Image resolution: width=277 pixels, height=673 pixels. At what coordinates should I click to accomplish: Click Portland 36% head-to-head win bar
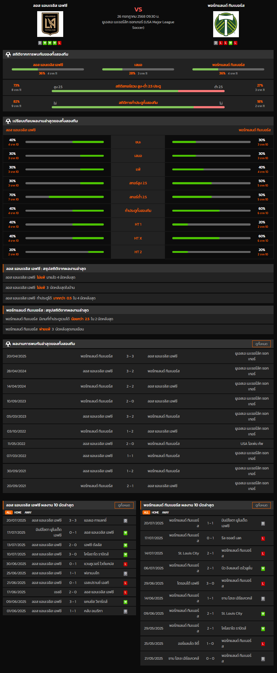(228, 70)
